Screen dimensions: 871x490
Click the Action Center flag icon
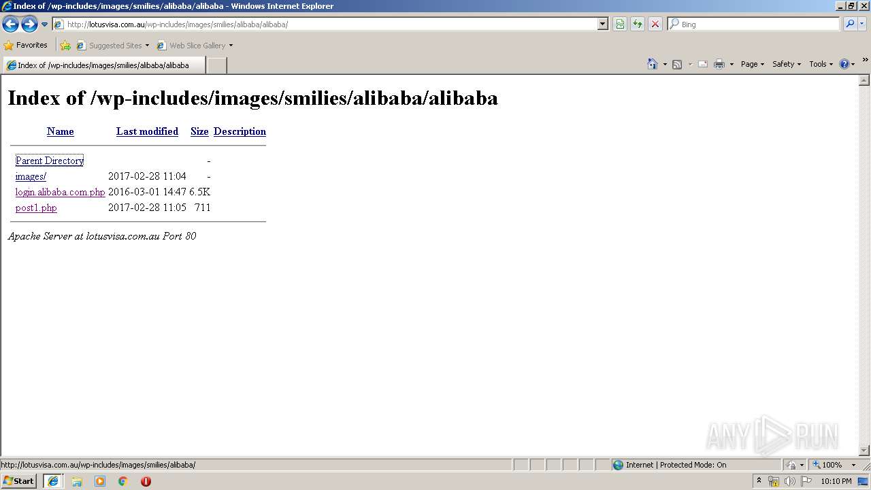click(x=806, y=481)
